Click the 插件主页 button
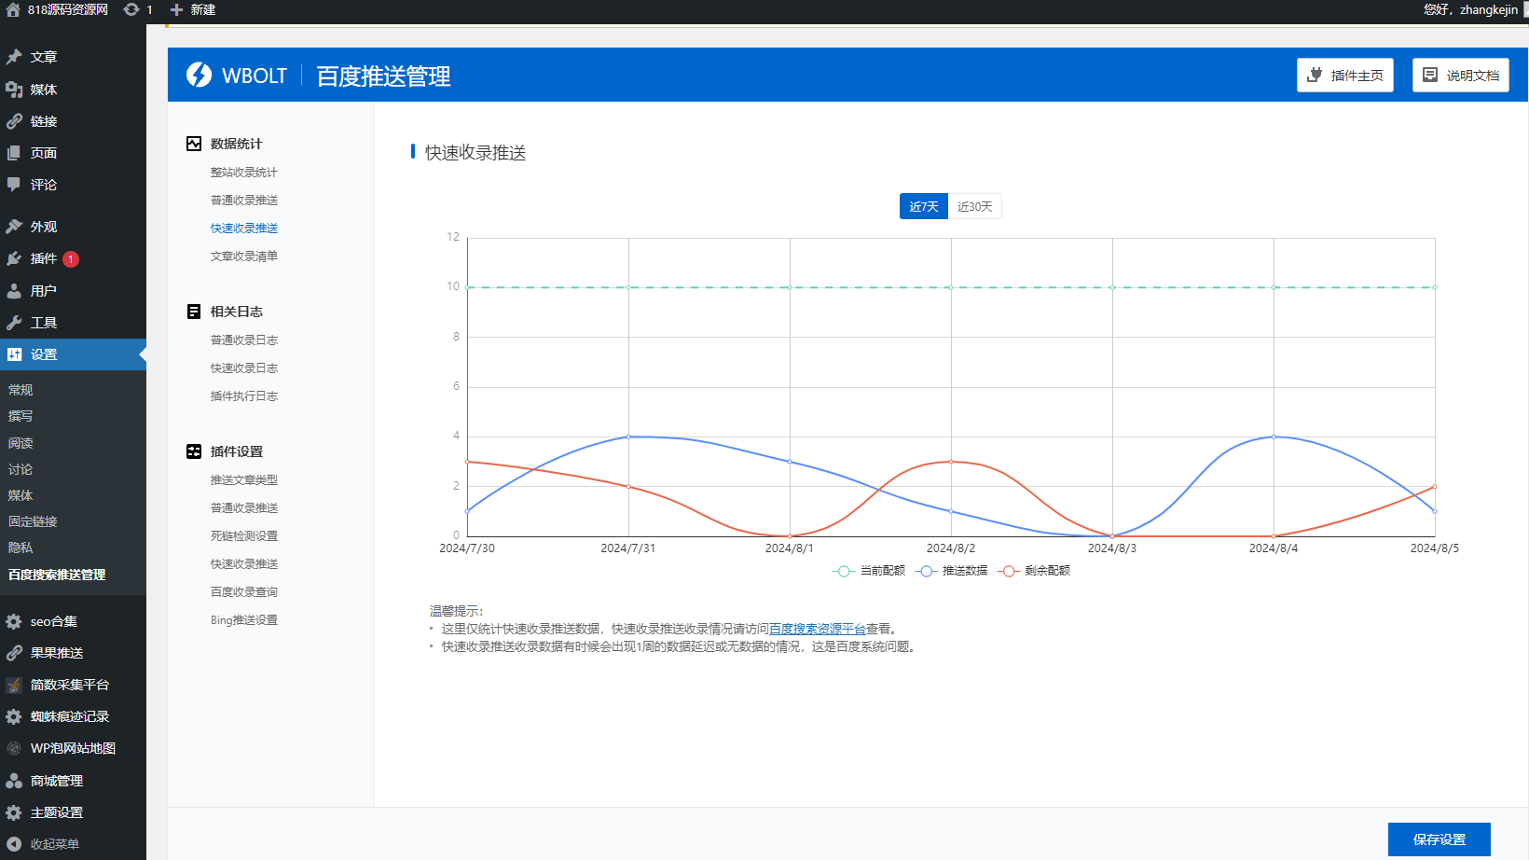Screen dimensions: 1529x860 pyautogui.click(x=1345, y=76)
